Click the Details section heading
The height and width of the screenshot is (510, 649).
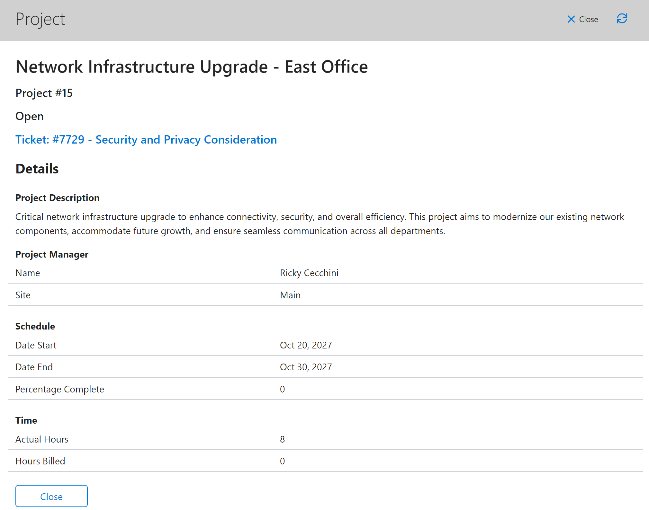37,168
